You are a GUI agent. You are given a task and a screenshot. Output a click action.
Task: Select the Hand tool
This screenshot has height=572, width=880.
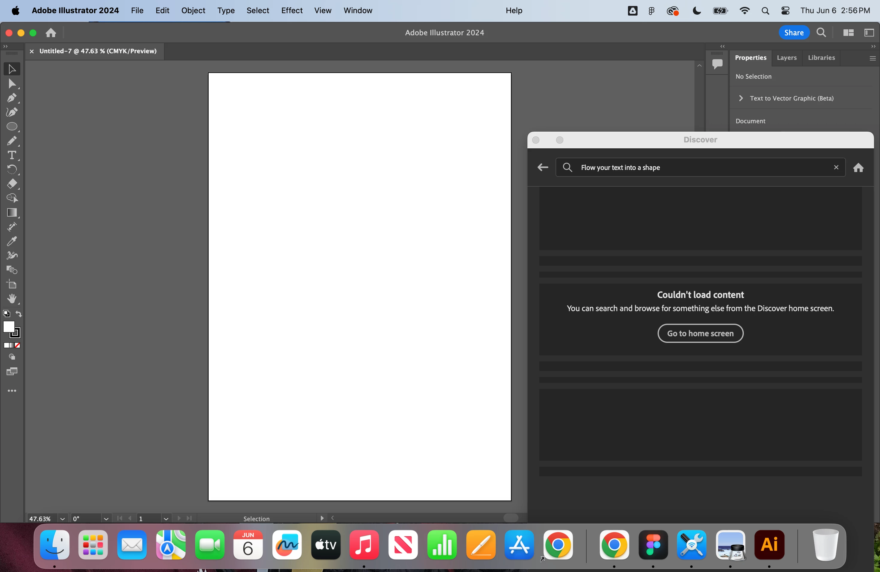pos(12,299)
